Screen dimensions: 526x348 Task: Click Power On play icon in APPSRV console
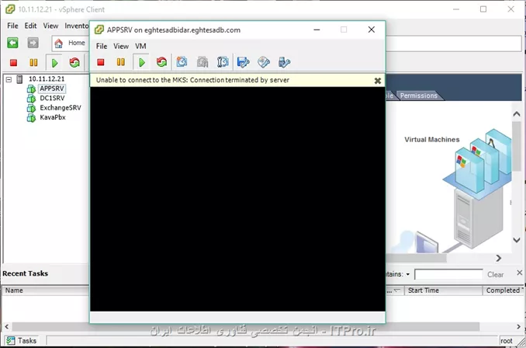141,62
